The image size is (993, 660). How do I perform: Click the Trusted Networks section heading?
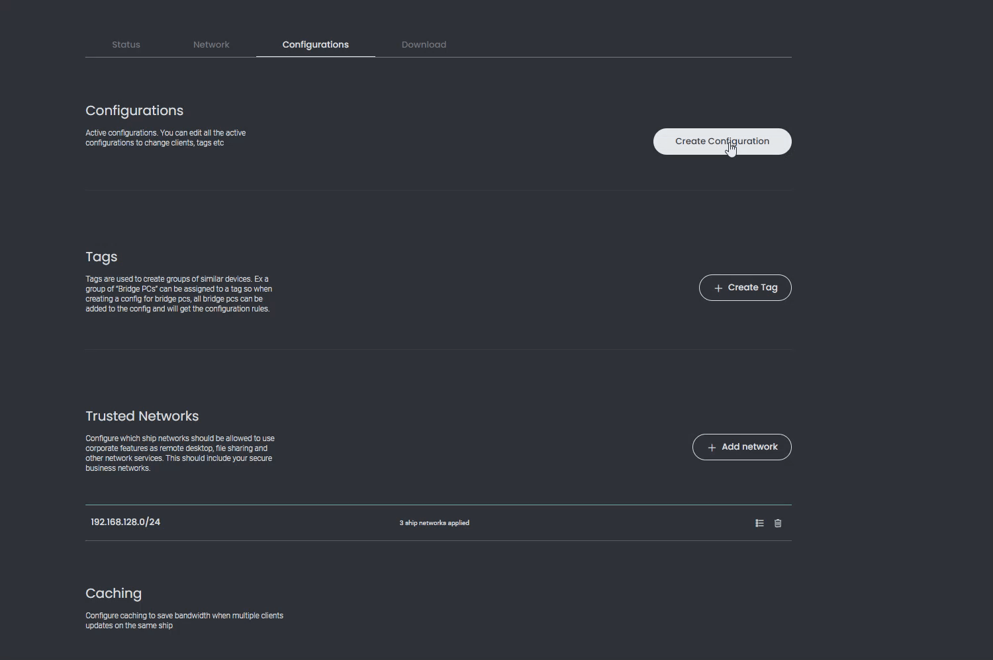tap(142, 416)
